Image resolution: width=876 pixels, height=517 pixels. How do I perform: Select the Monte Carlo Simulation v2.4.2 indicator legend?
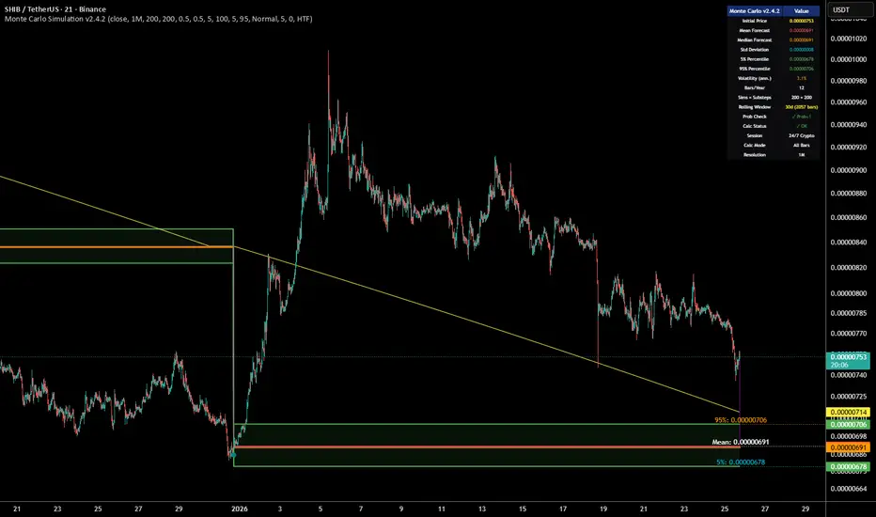pos(158,19)
